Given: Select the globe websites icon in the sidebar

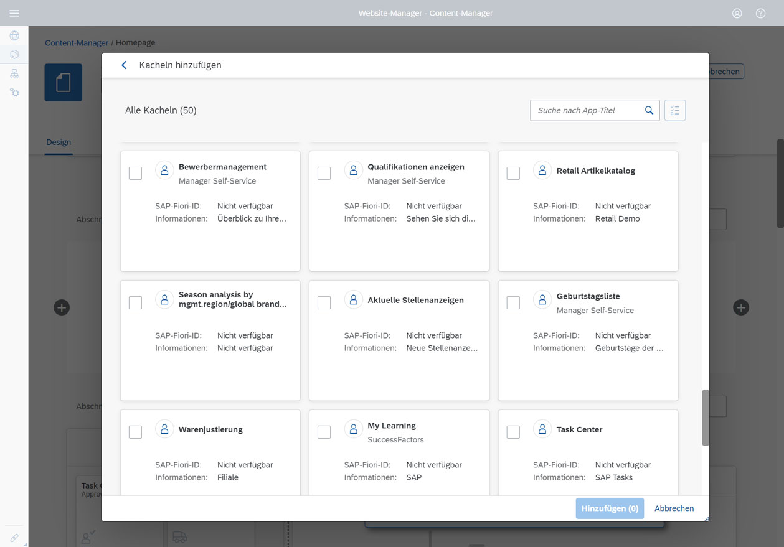Looking at the screenshot, I should 14,35.
